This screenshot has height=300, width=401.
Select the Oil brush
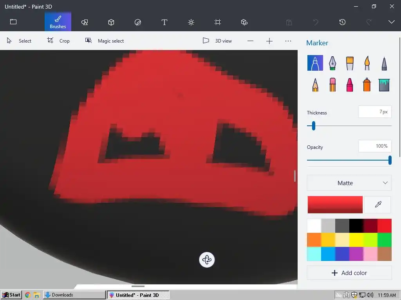pyautogui.click(x=350, y=63)
